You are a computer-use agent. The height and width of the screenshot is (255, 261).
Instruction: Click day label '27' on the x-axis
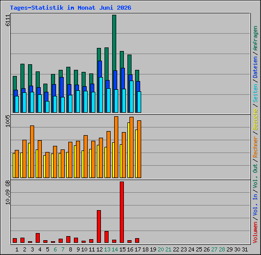point(214,249)
